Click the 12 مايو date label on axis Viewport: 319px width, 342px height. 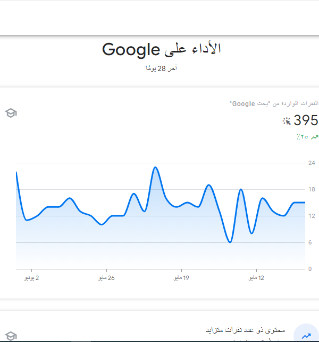[x=256, y=278]
